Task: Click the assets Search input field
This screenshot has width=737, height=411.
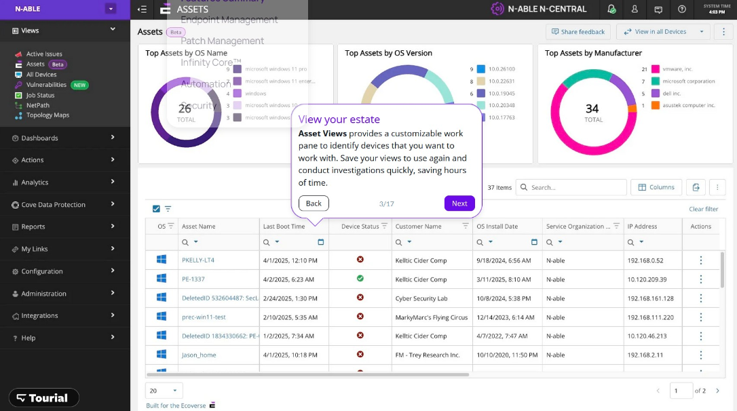Action: (x=571, y=187)
